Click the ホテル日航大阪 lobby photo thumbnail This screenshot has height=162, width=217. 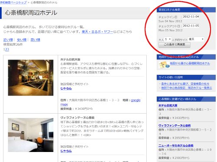tap(31, 78)
